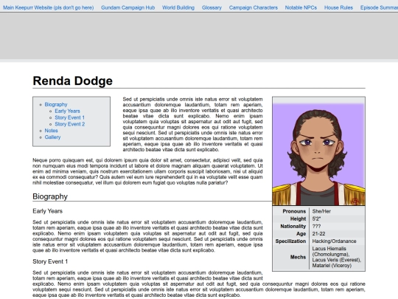Select the 5'2" height value
Screen dimensions: 398x299
pos(316,219)
